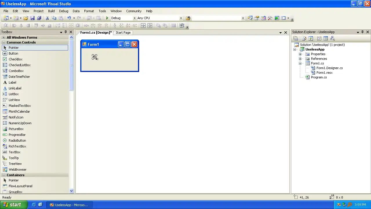Switch to the Start Page tab
This screenshot has width=371, height=209.
click(123, 33)
